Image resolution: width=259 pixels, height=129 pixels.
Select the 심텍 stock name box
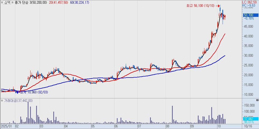(7, 3)
